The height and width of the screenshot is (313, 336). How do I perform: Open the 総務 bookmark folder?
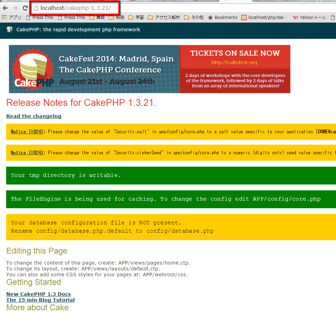(117, 18)
